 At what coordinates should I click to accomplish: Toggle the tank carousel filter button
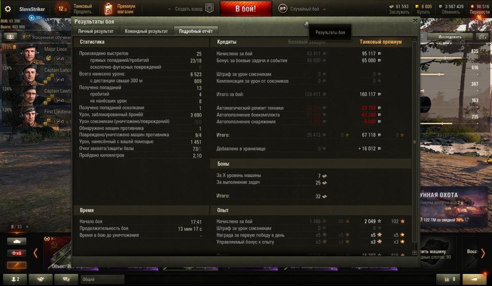click(x=16, y=241)
